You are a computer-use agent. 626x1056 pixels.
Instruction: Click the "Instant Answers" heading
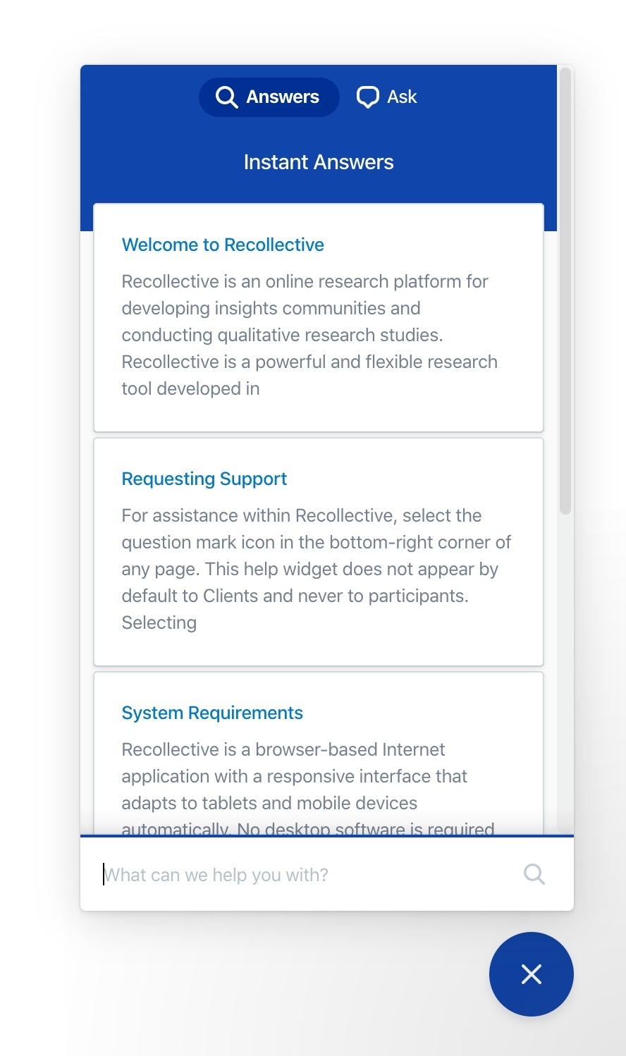tap(319, 162)
